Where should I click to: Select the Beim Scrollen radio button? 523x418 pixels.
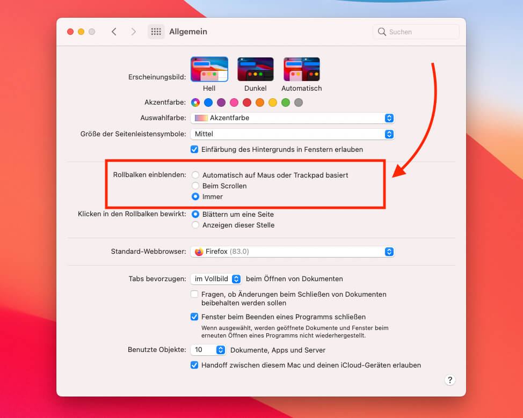[x=195, y=186]
